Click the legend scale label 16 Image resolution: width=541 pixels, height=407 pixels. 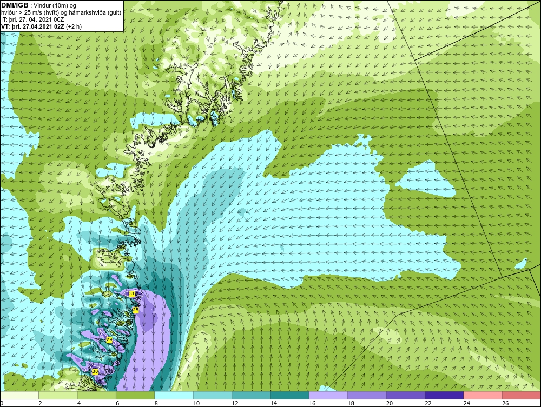pyautogui.click(x=312, y=403)
